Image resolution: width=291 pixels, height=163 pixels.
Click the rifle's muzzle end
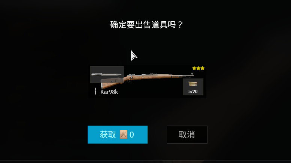[x=191, y=75]
